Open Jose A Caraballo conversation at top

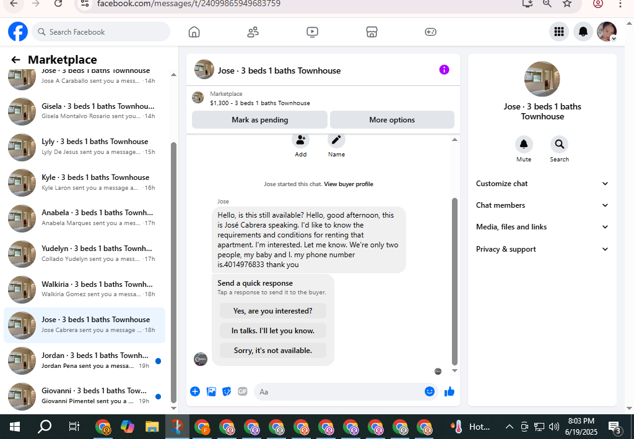(x=84, y=79)
